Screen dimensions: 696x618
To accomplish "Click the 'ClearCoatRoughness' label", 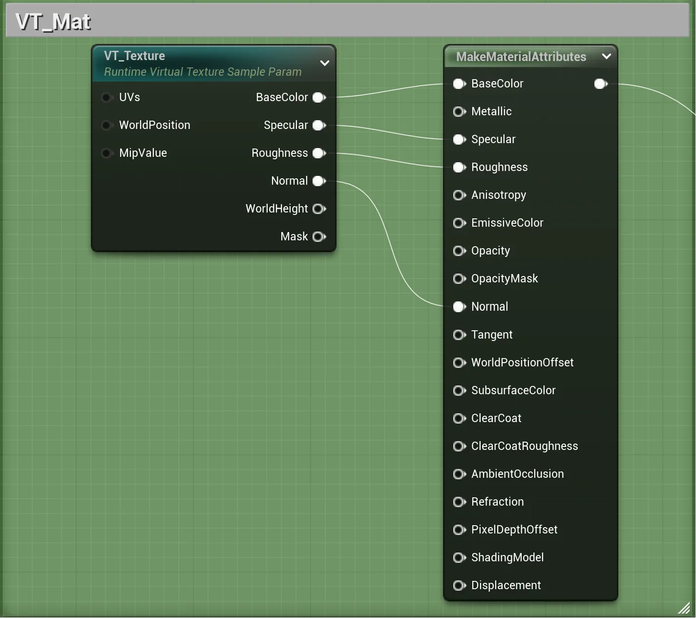I will (x=525, y=446).
